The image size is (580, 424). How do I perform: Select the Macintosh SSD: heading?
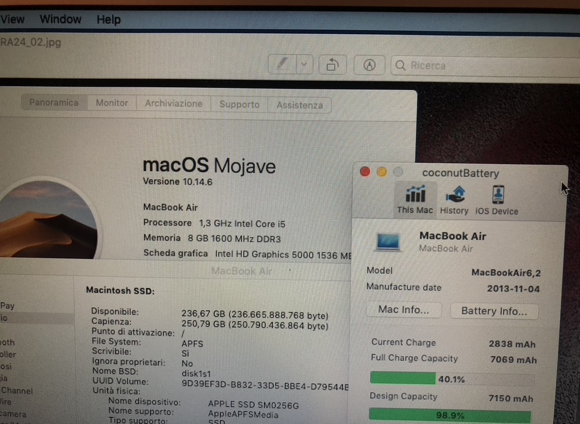pos(120,290)
